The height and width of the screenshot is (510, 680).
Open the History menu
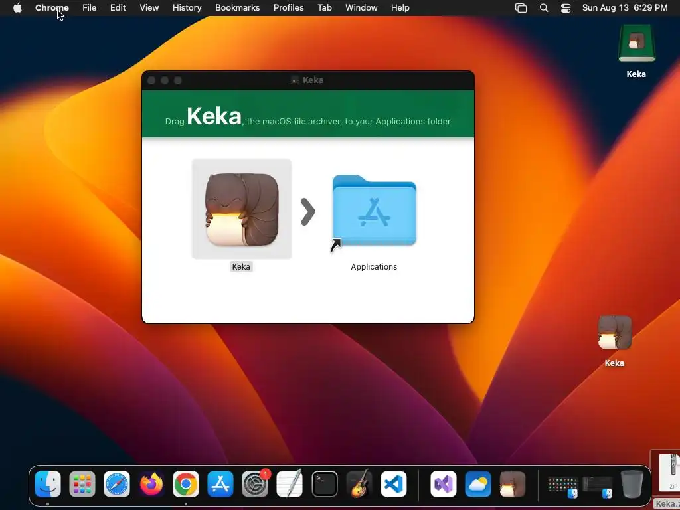187,7
